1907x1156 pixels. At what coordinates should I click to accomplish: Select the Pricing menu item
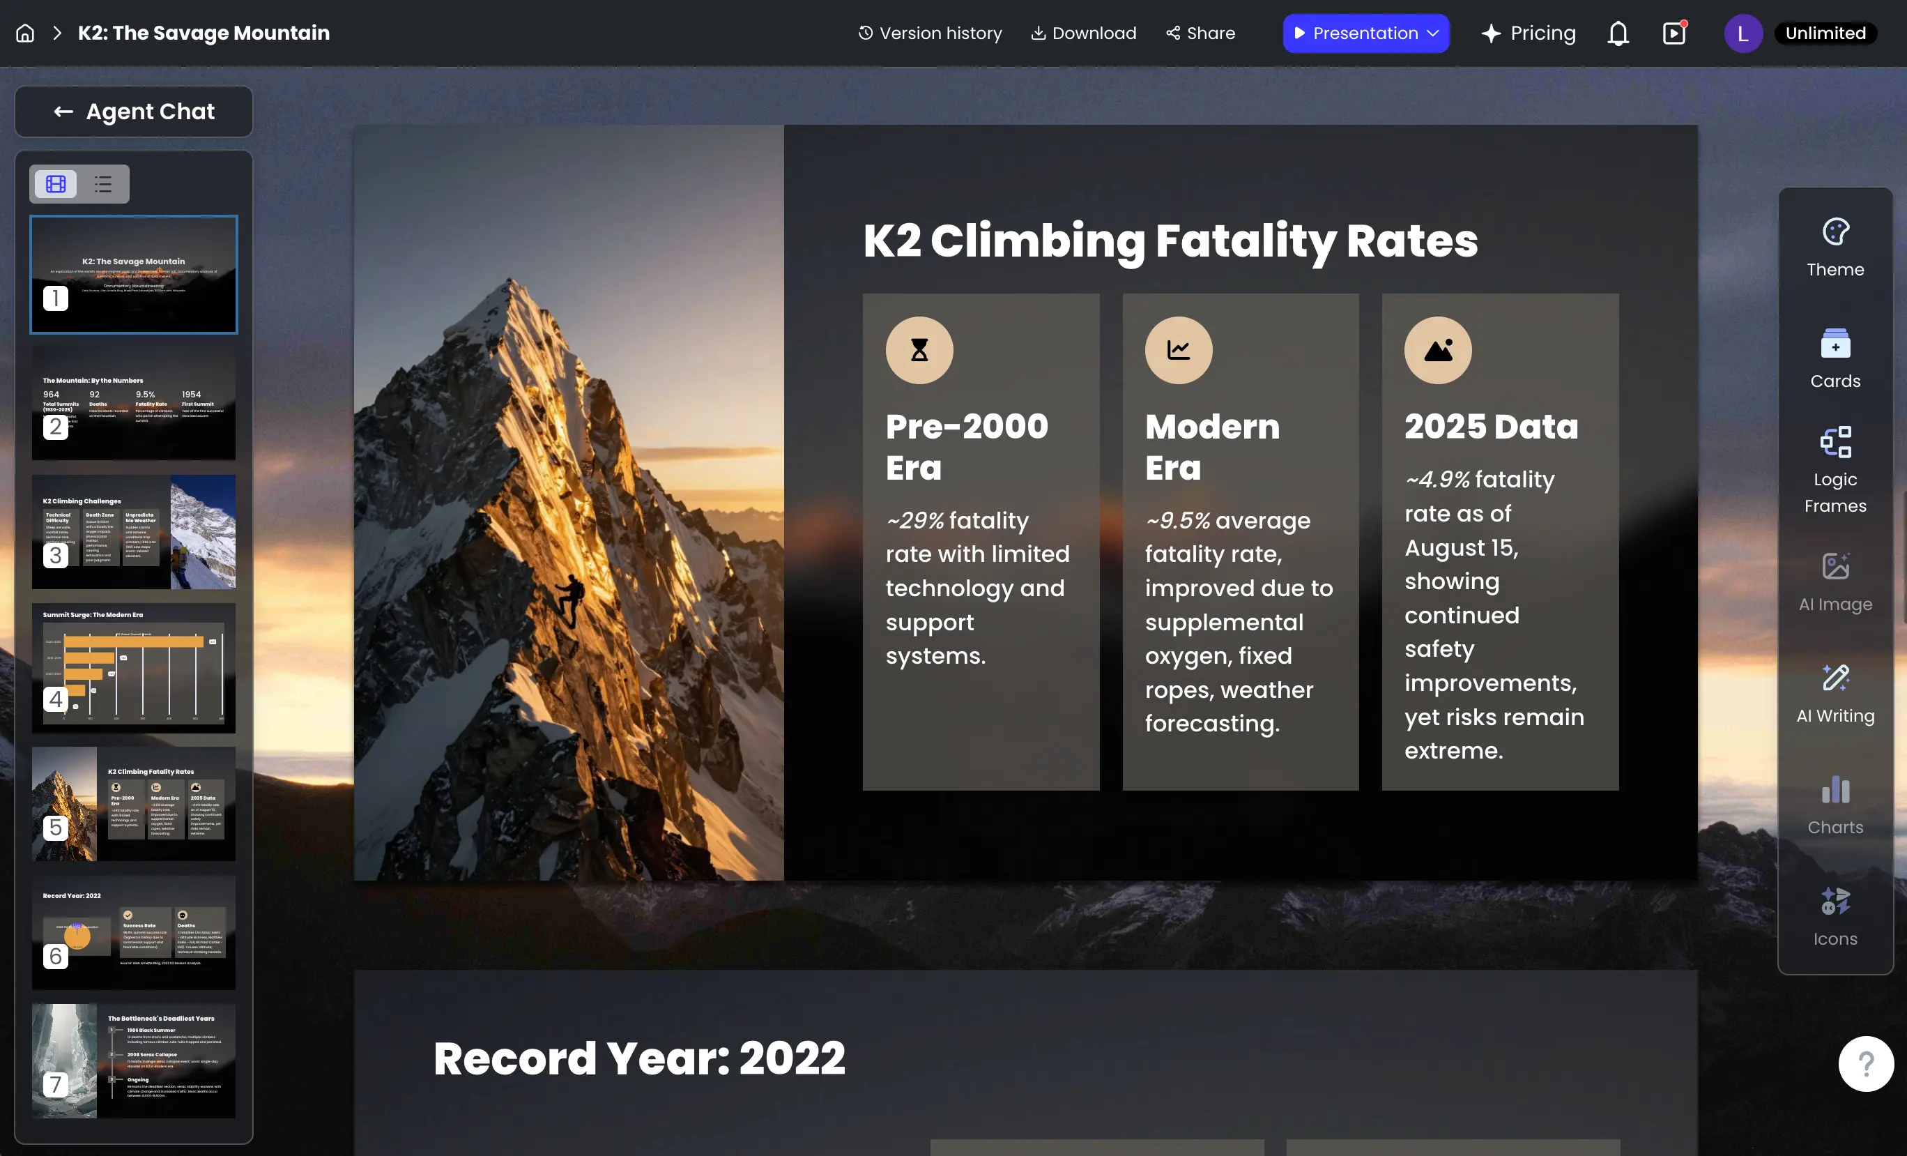1529,33
